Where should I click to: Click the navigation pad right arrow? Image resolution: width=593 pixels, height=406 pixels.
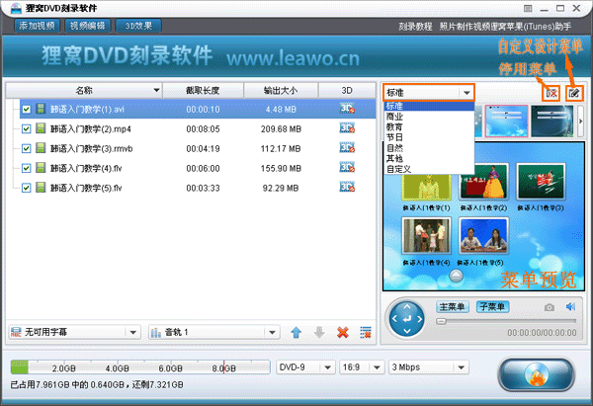click(419, 319)
